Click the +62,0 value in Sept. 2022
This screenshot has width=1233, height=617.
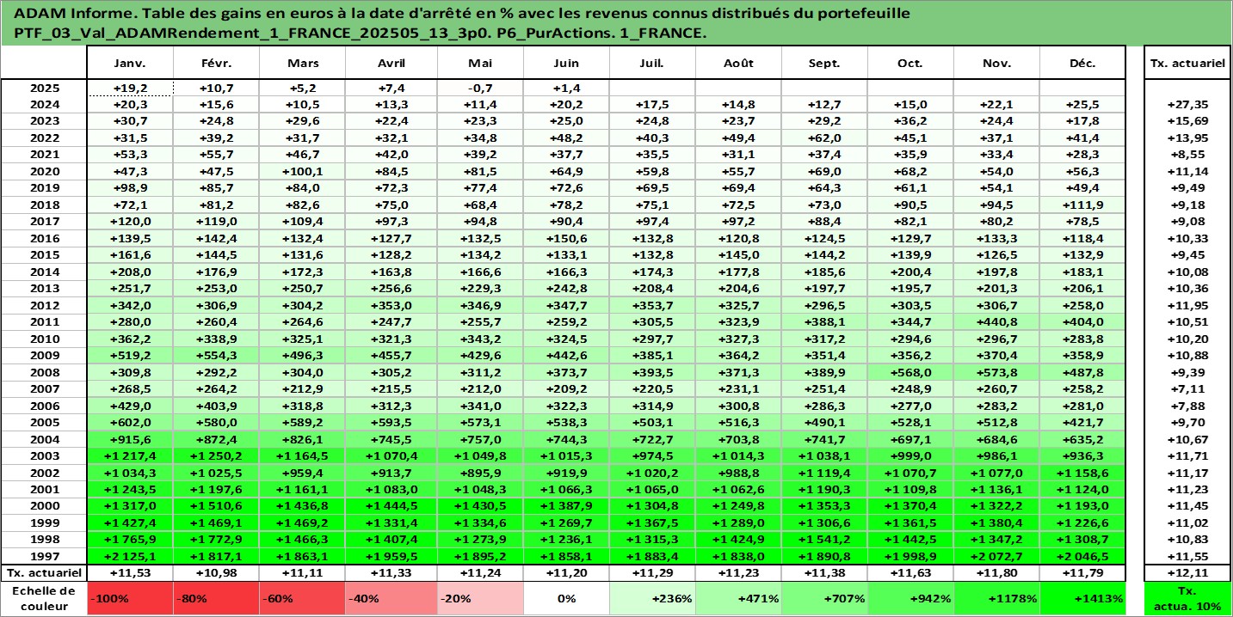click(824, 137)
